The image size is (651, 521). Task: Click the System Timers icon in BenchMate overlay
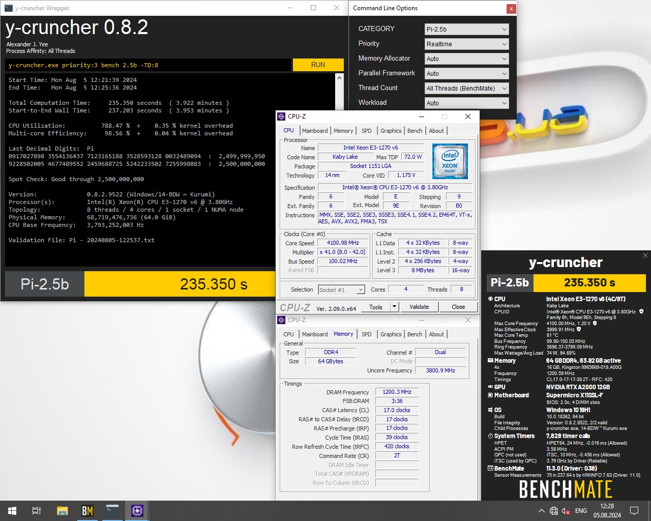(490, 436)
